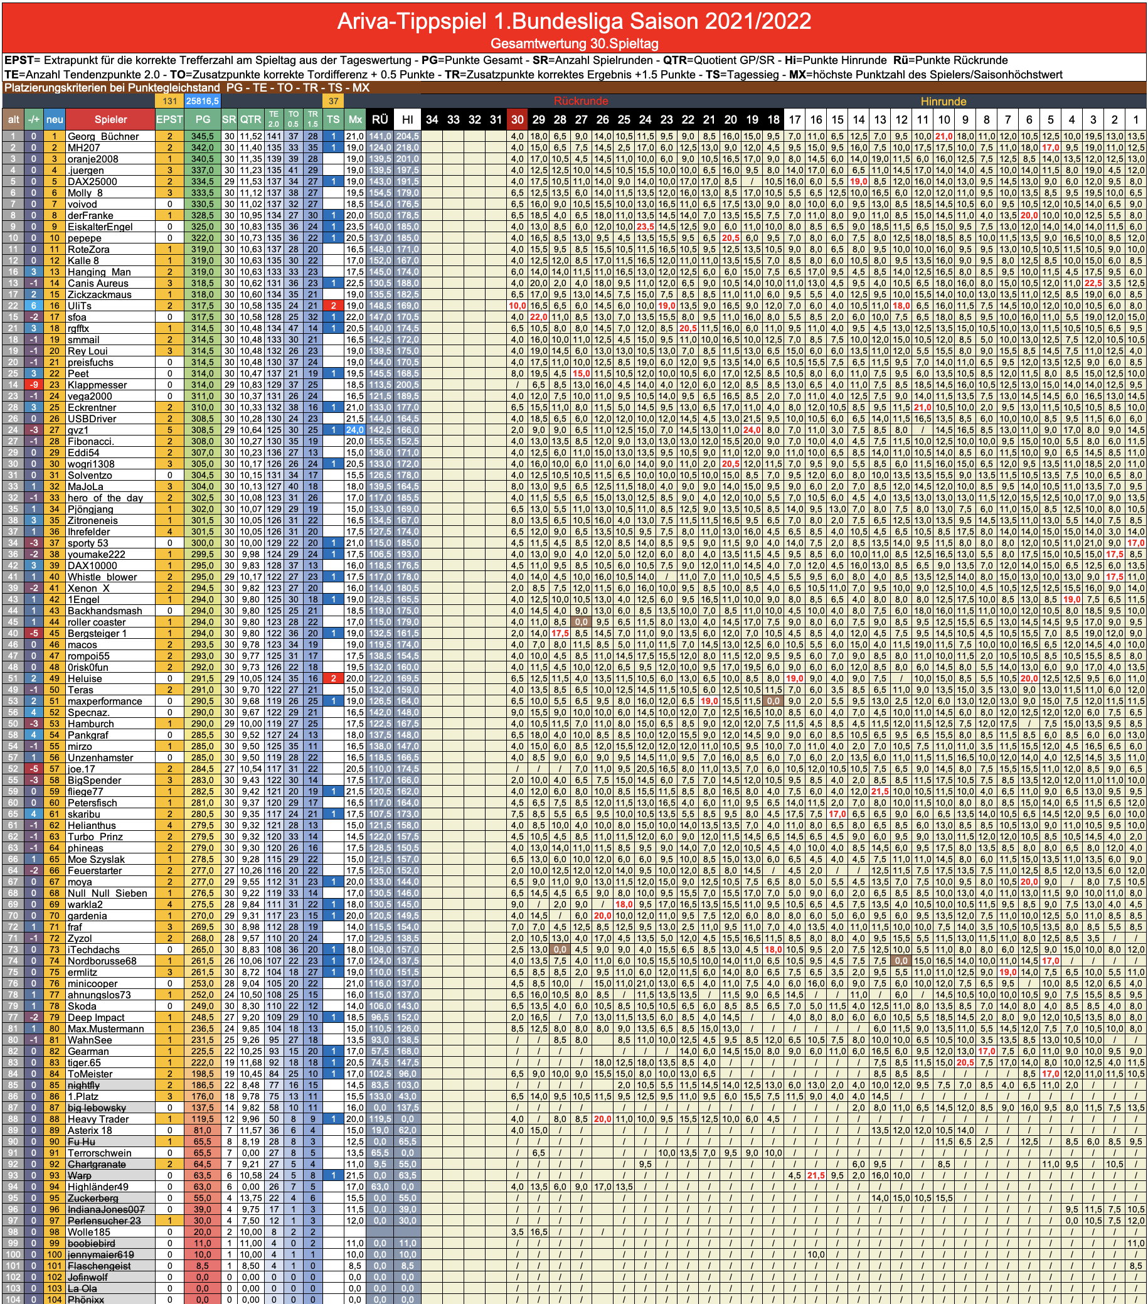Select player Canis Aureus
This screenshot has width=1148, height=1304.
coord(98,283)
